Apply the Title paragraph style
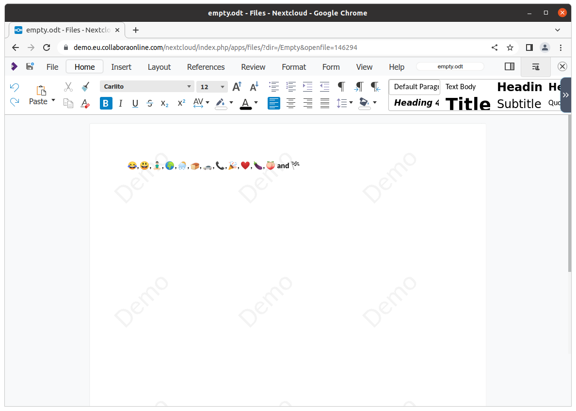 [x=467, y=103]
